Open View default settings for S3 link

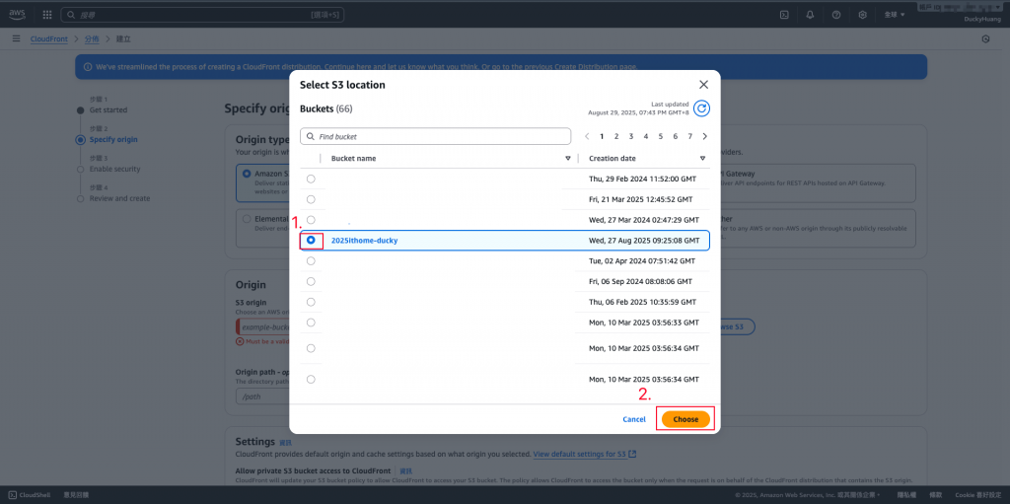tap(585, 455)
